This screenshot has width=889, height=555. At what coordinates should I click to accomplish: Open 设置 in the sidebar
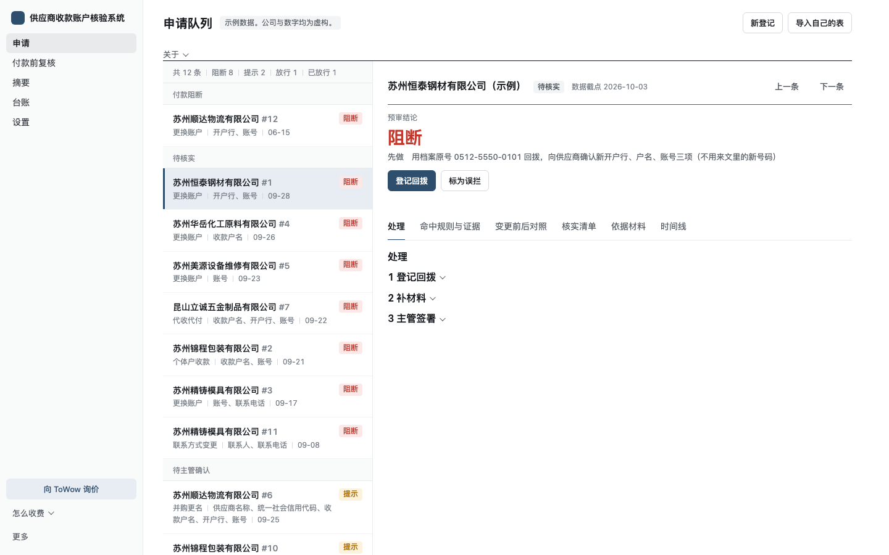(71, 122)
